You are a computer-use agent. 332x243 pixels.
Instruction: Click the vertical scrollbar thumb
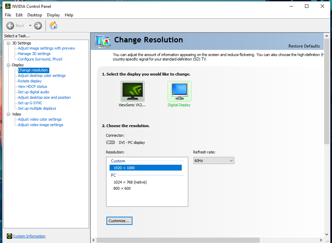click(x=327, y=92)
